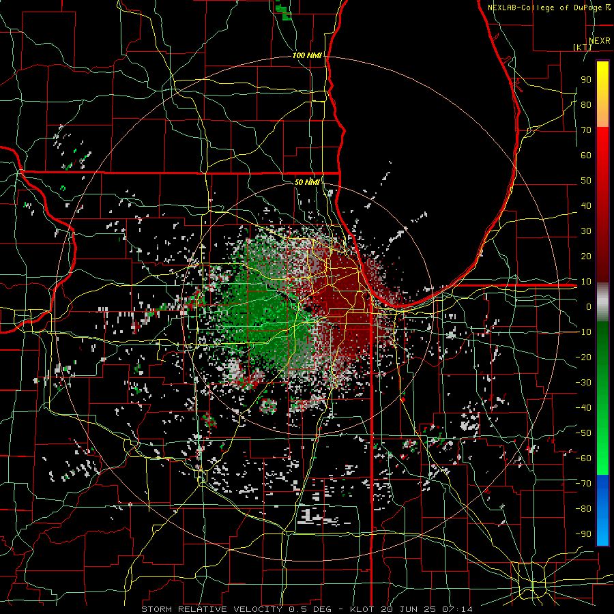Image resolution: width=614 pixels, height=614 pixels.
Task: Click the "50 NMI" range ring label
Action: [x=307, y=182]
